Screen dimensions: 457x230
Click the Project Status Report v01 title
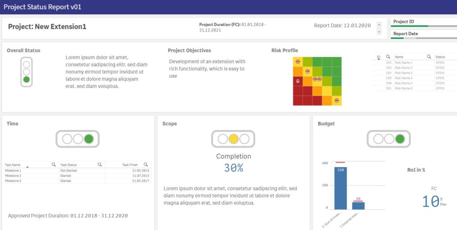[42, 7]
